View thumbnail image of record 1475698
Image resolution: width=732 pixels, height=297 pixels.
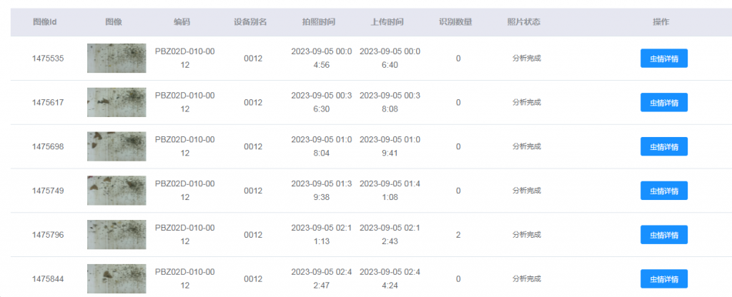[x=117, y=146]
